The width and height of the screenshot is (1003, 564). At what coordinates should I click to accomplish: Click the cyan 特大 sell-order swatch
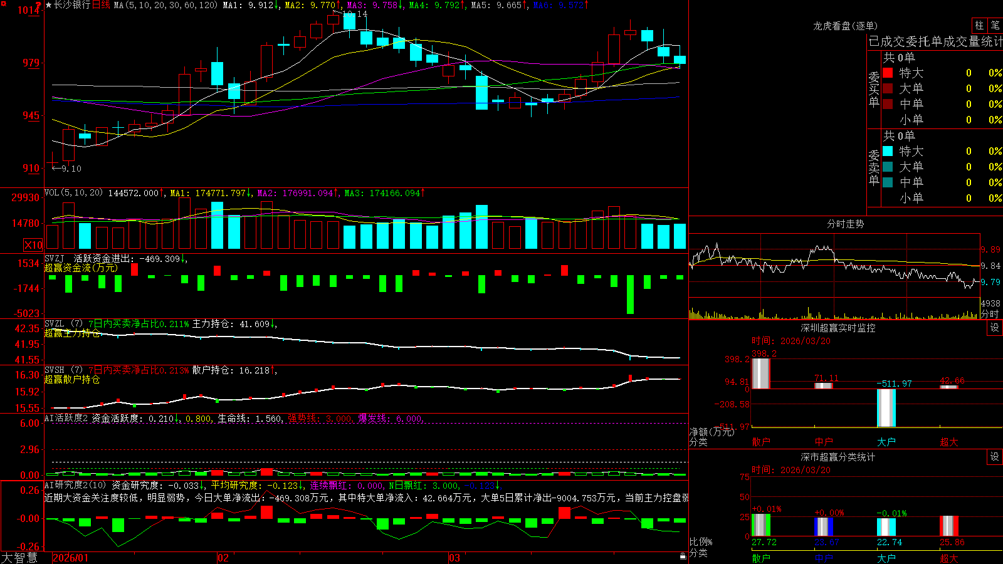tap(888, 151)
